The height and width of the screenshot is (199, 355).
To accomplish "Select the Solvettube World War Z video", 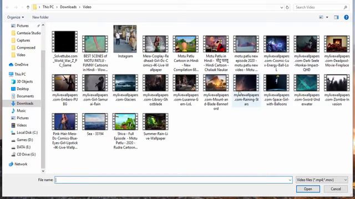I will point(65,49).
